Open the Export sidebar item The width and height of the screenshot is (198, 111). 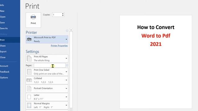pyautogui.click(x=3, y=51)
